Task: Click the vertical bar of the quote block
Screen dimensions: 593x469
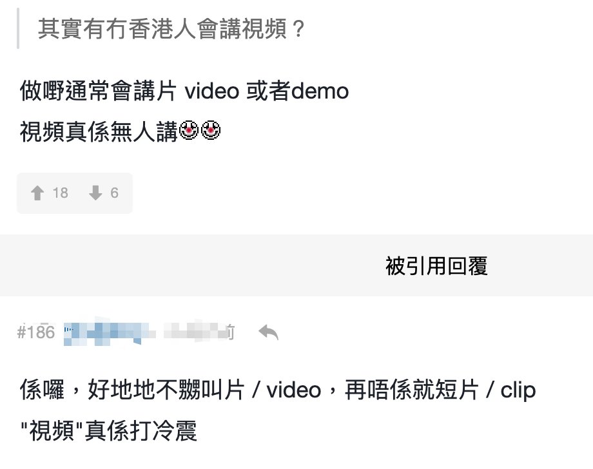Action: [x=18, y=28]
